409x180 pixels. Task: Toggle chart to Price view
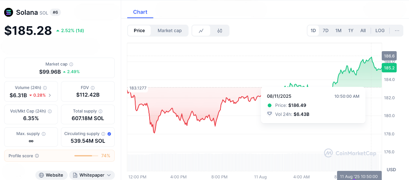pos(139,31)
